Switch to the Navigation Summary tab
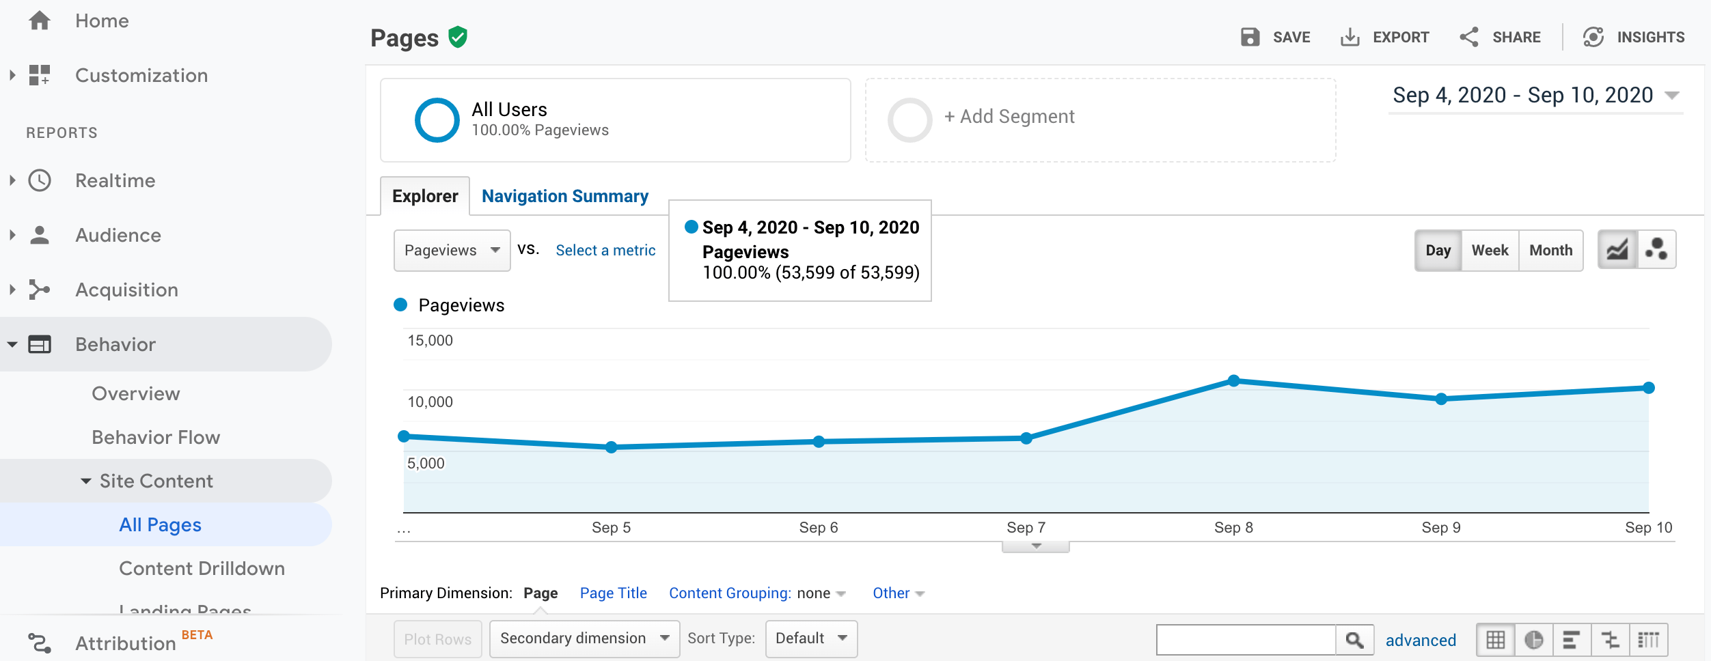This screenshot has height=661, width=1711. pyautogui.click(x=565, y=196)
